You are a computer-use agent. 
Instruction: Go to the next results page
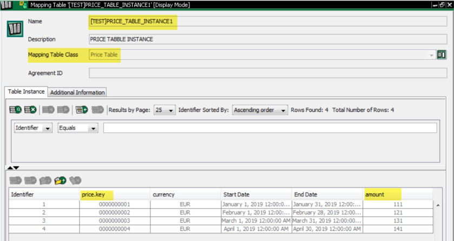(x=63, y=110)
